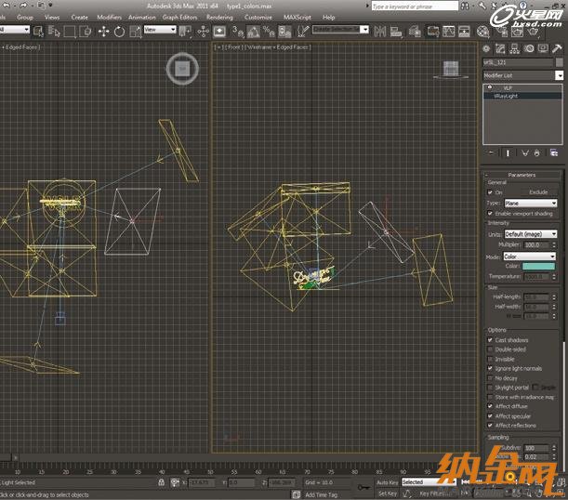
Task: Uncheck the light On checkbox
Action: click(490, 192)
